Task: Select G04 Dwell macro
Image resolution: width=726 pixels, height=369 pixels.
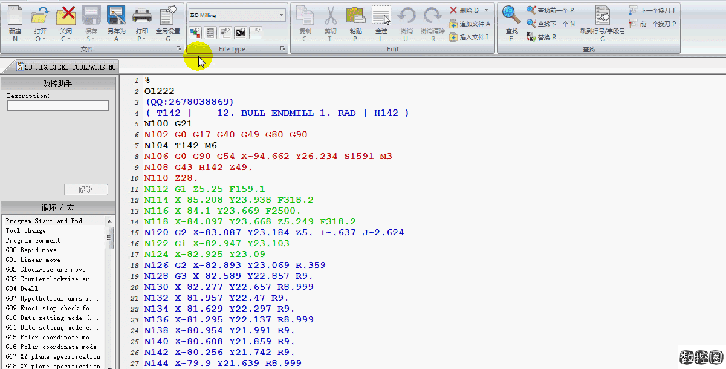Action: click(22, 289)
